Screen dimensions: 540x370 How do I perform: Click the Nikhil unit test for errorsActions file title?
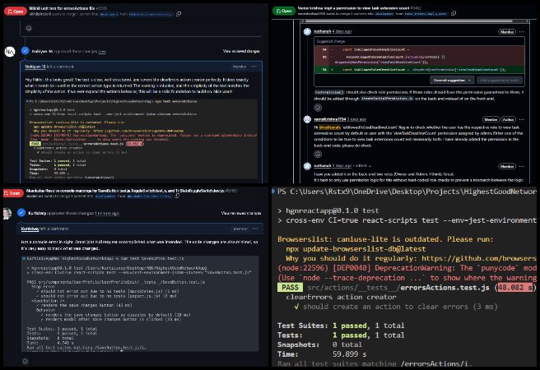pos(62,8)
